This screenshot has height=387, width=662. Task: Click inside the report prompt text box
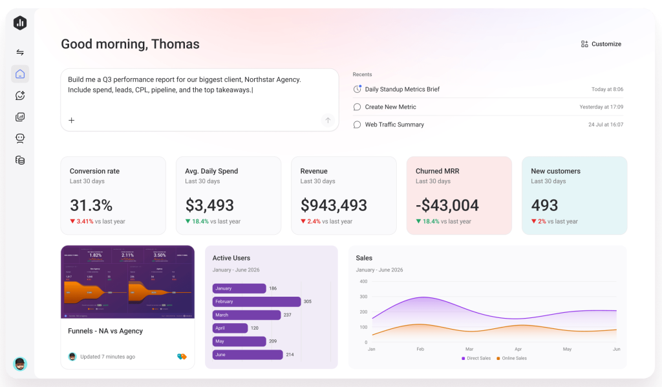(x=200, y=100)
